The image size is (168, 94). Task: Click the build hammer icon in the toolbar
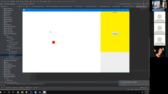(115, 4)
